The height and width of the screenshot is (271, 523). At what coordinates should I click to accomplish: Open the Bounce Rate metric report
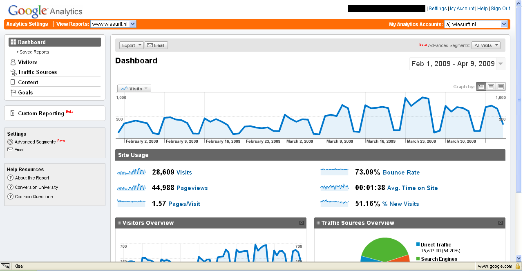[x=401, y=172]
